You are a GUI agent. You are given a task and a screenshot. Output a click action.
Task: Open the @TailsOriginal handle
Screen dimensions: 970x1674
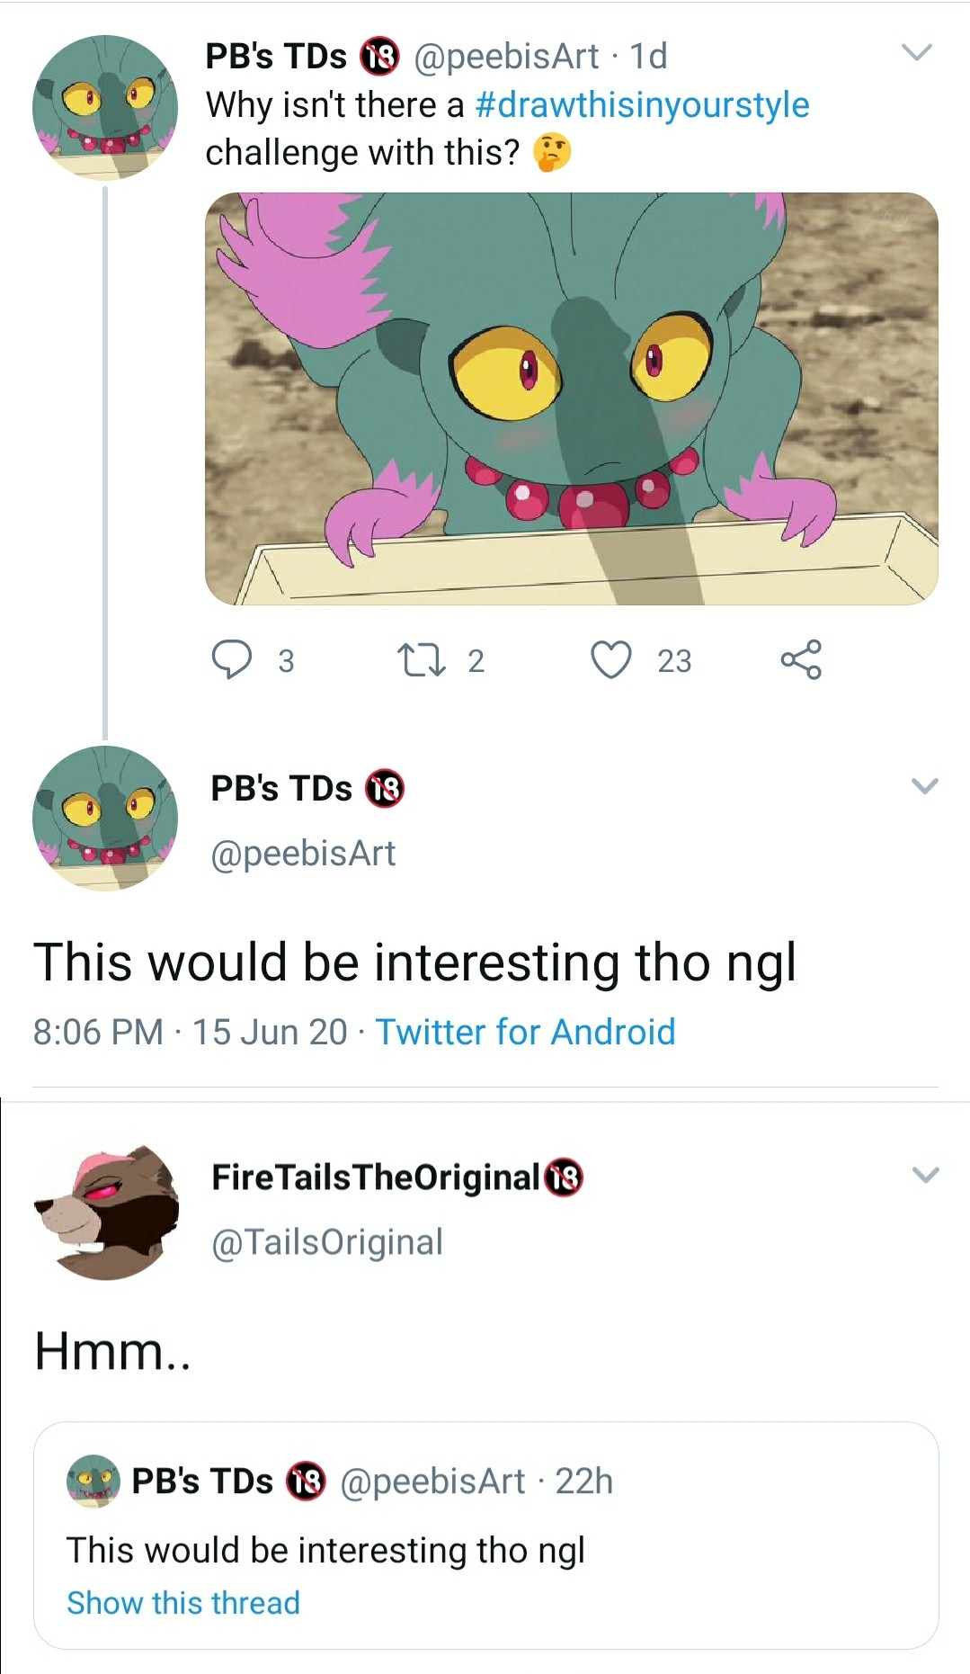327,1242
